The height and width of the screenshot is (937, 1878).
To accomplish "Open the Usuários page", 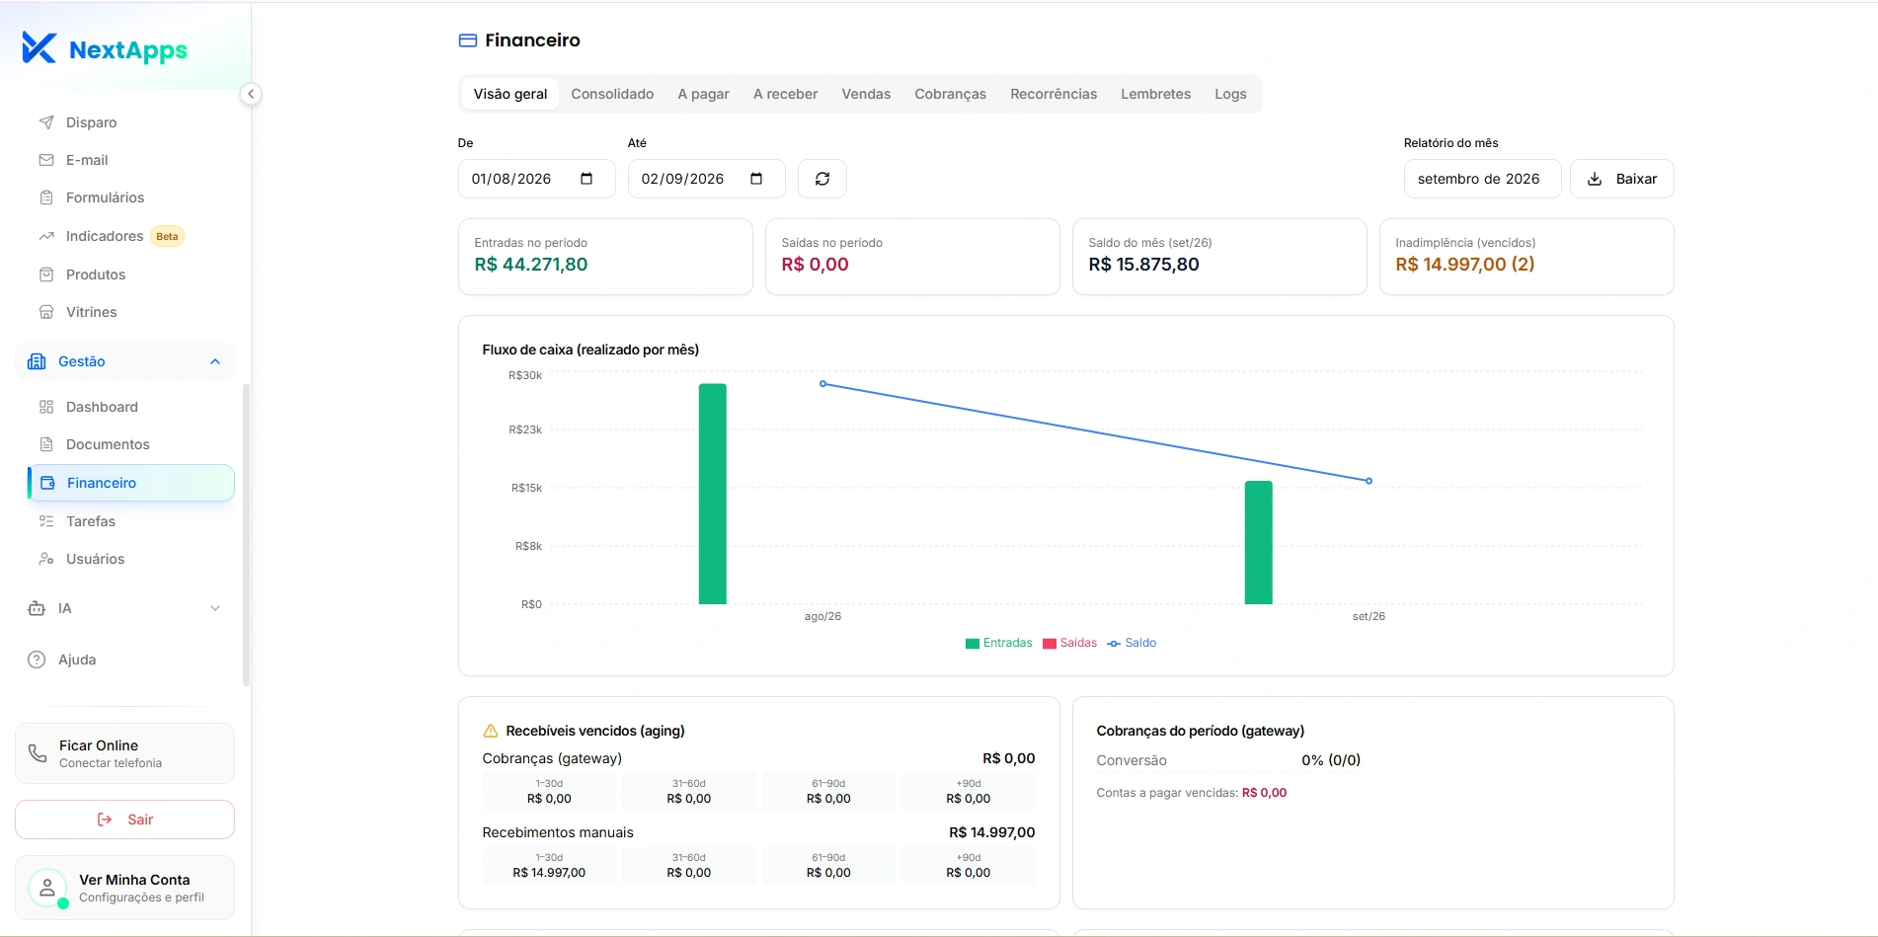I will pos(130,559).
